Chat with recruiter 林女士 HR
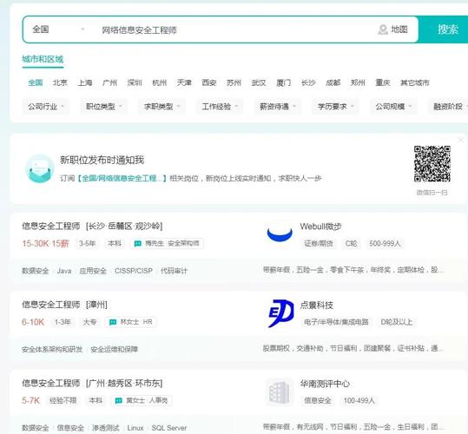The height and width of the screenshot is (434, 468). (x=131, y=322)
